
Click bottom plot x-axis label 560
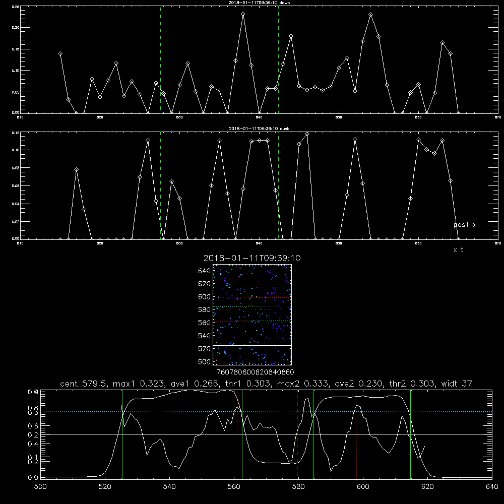[234, 486]
